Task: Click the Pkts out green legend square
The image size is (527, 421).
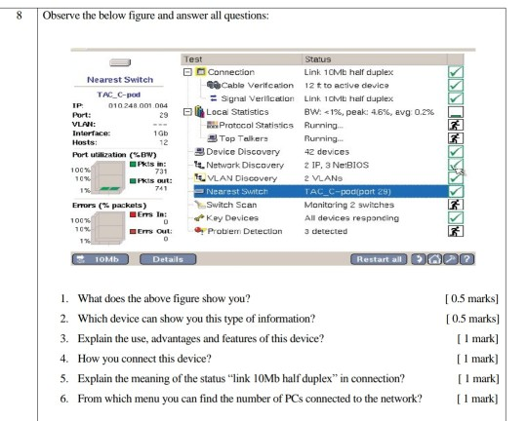Action: coord(133,180)
